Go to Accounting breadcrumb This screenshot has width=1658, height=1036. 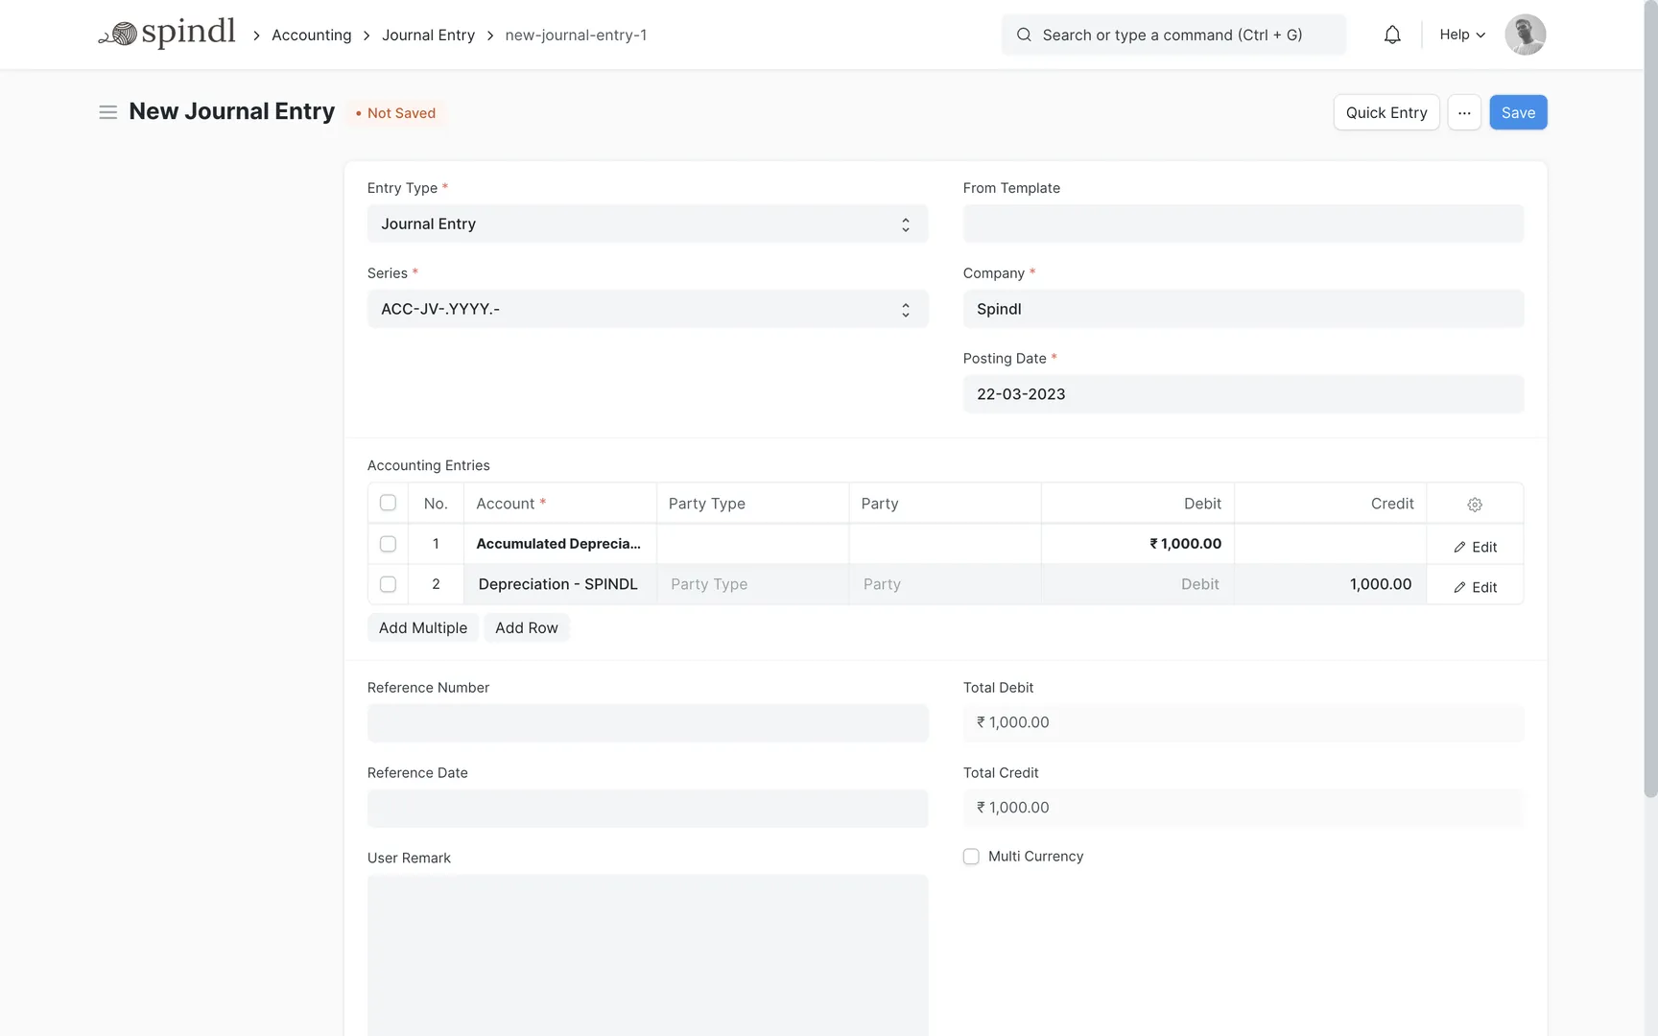[312, 35]
